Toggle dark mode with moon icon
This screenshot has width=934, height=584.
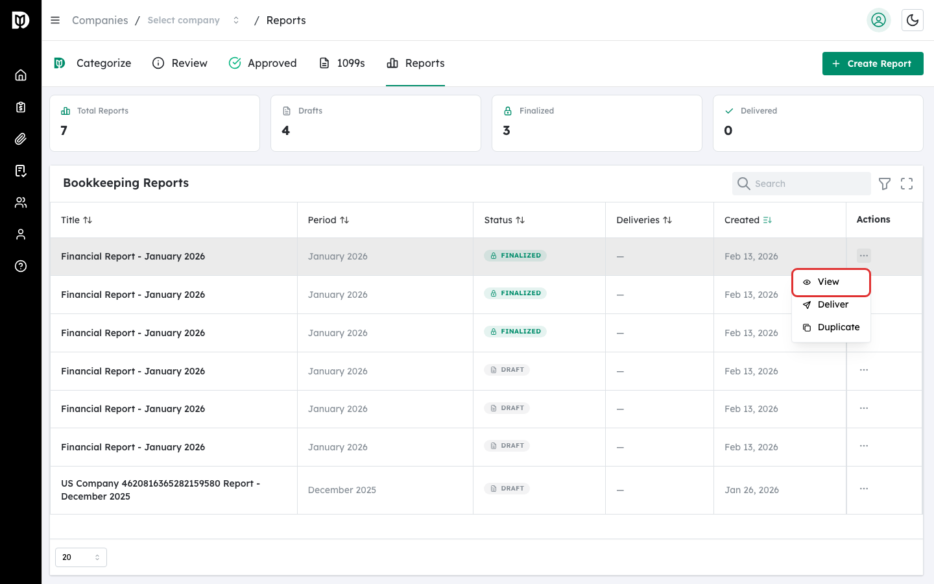pyautogui.click(x=913, y=20)
